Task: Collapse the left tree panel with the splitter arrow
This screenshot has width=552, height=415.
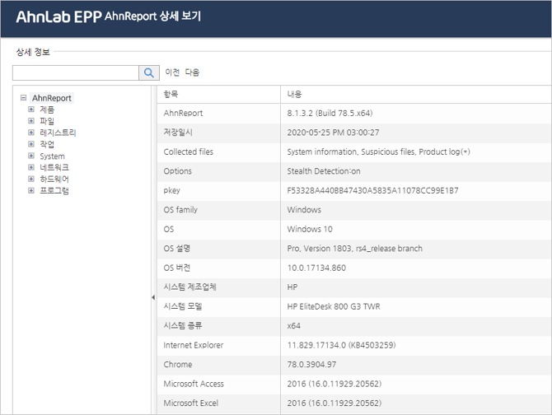Action: point(152,297)
